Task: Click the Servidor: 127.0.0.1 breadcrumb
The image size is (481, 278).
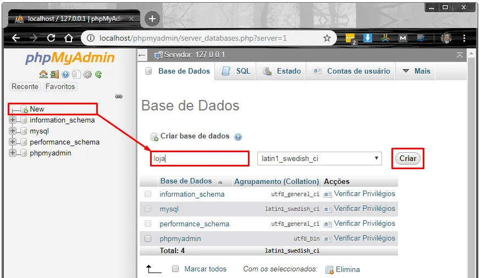Action: (194, 55)
